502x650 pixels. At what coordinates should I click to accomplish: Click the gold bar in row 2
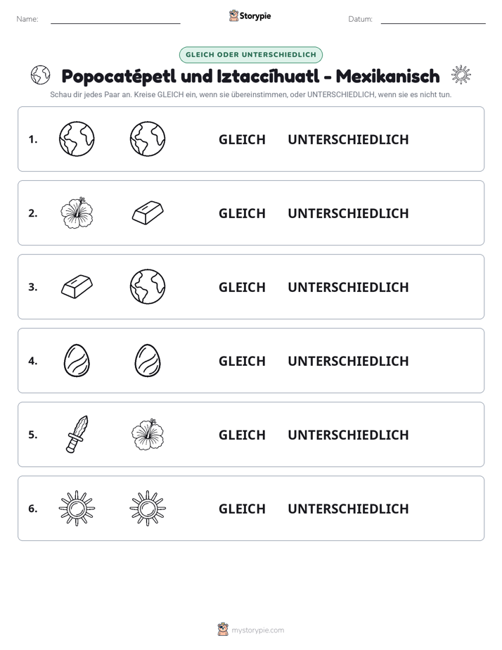pyautogui.click(x=148, y=212)
